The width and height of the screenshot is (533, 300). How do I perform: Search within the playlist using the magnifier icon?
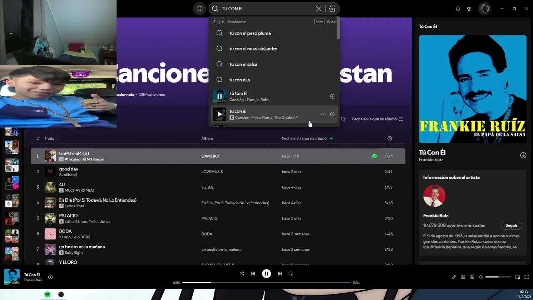point(343,119)
